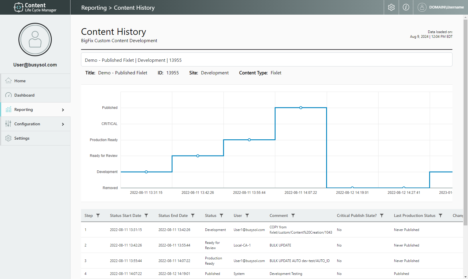Screen dimensions: 468x279
Task: Open the User column filter
Action: pos(247,215)
